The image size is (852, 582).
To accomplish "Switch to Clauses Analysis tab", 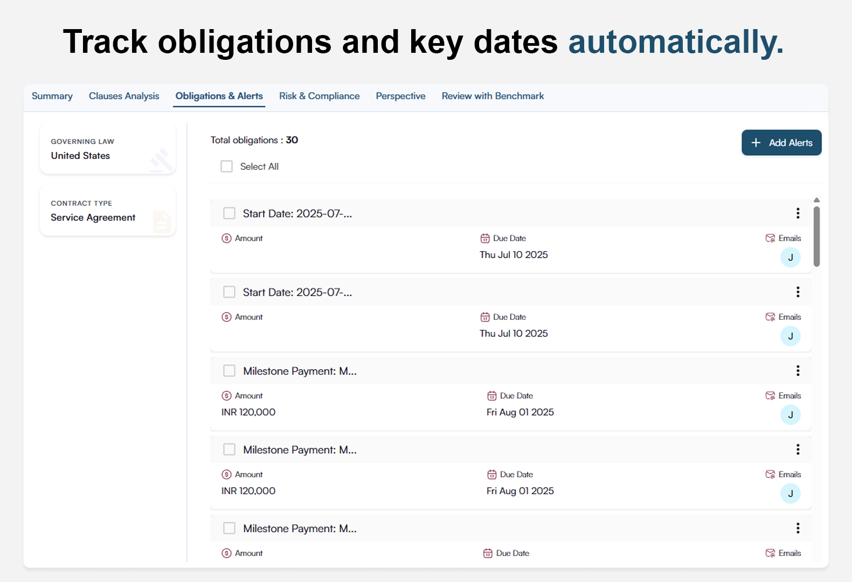I will pos(124,96).
